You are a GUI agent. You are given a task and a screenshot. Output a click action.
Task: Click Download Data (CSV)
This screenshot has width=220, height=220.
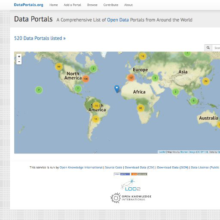coord(140,167)
